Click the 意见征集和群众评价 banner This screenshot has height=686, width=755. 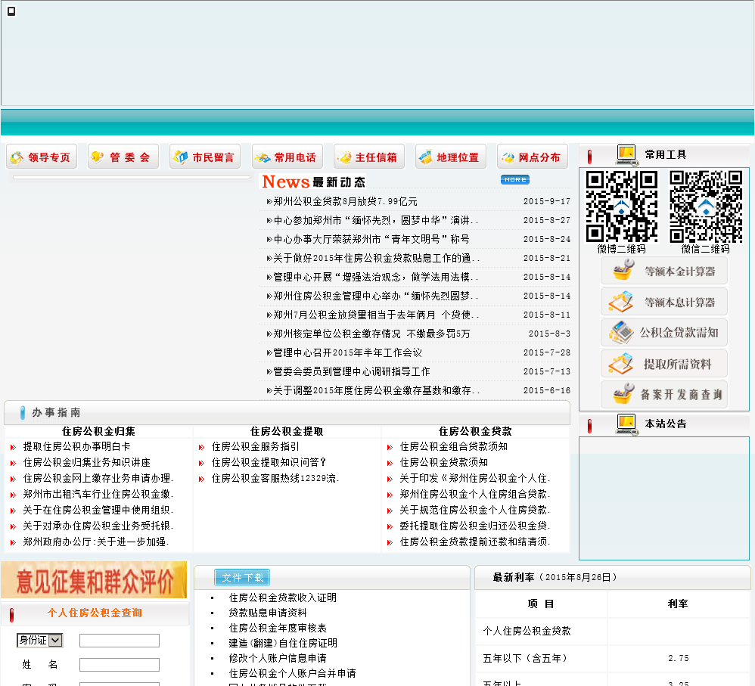(94, 580)
